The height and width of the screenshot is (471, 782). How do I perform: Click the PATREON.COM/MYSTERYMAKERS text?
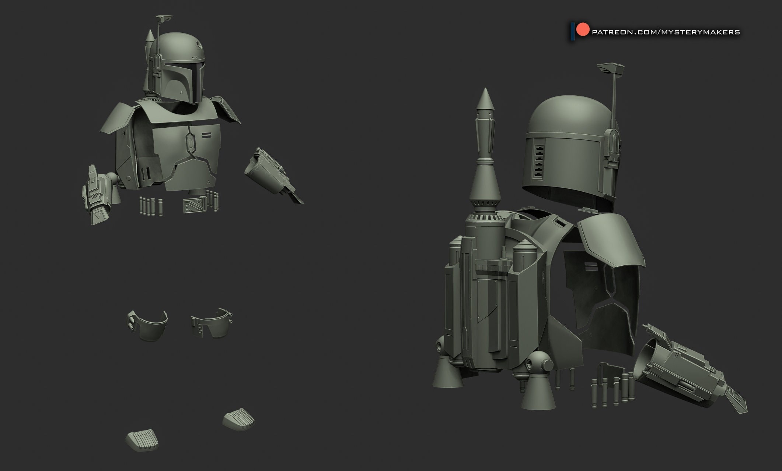[x=666, y=32]
